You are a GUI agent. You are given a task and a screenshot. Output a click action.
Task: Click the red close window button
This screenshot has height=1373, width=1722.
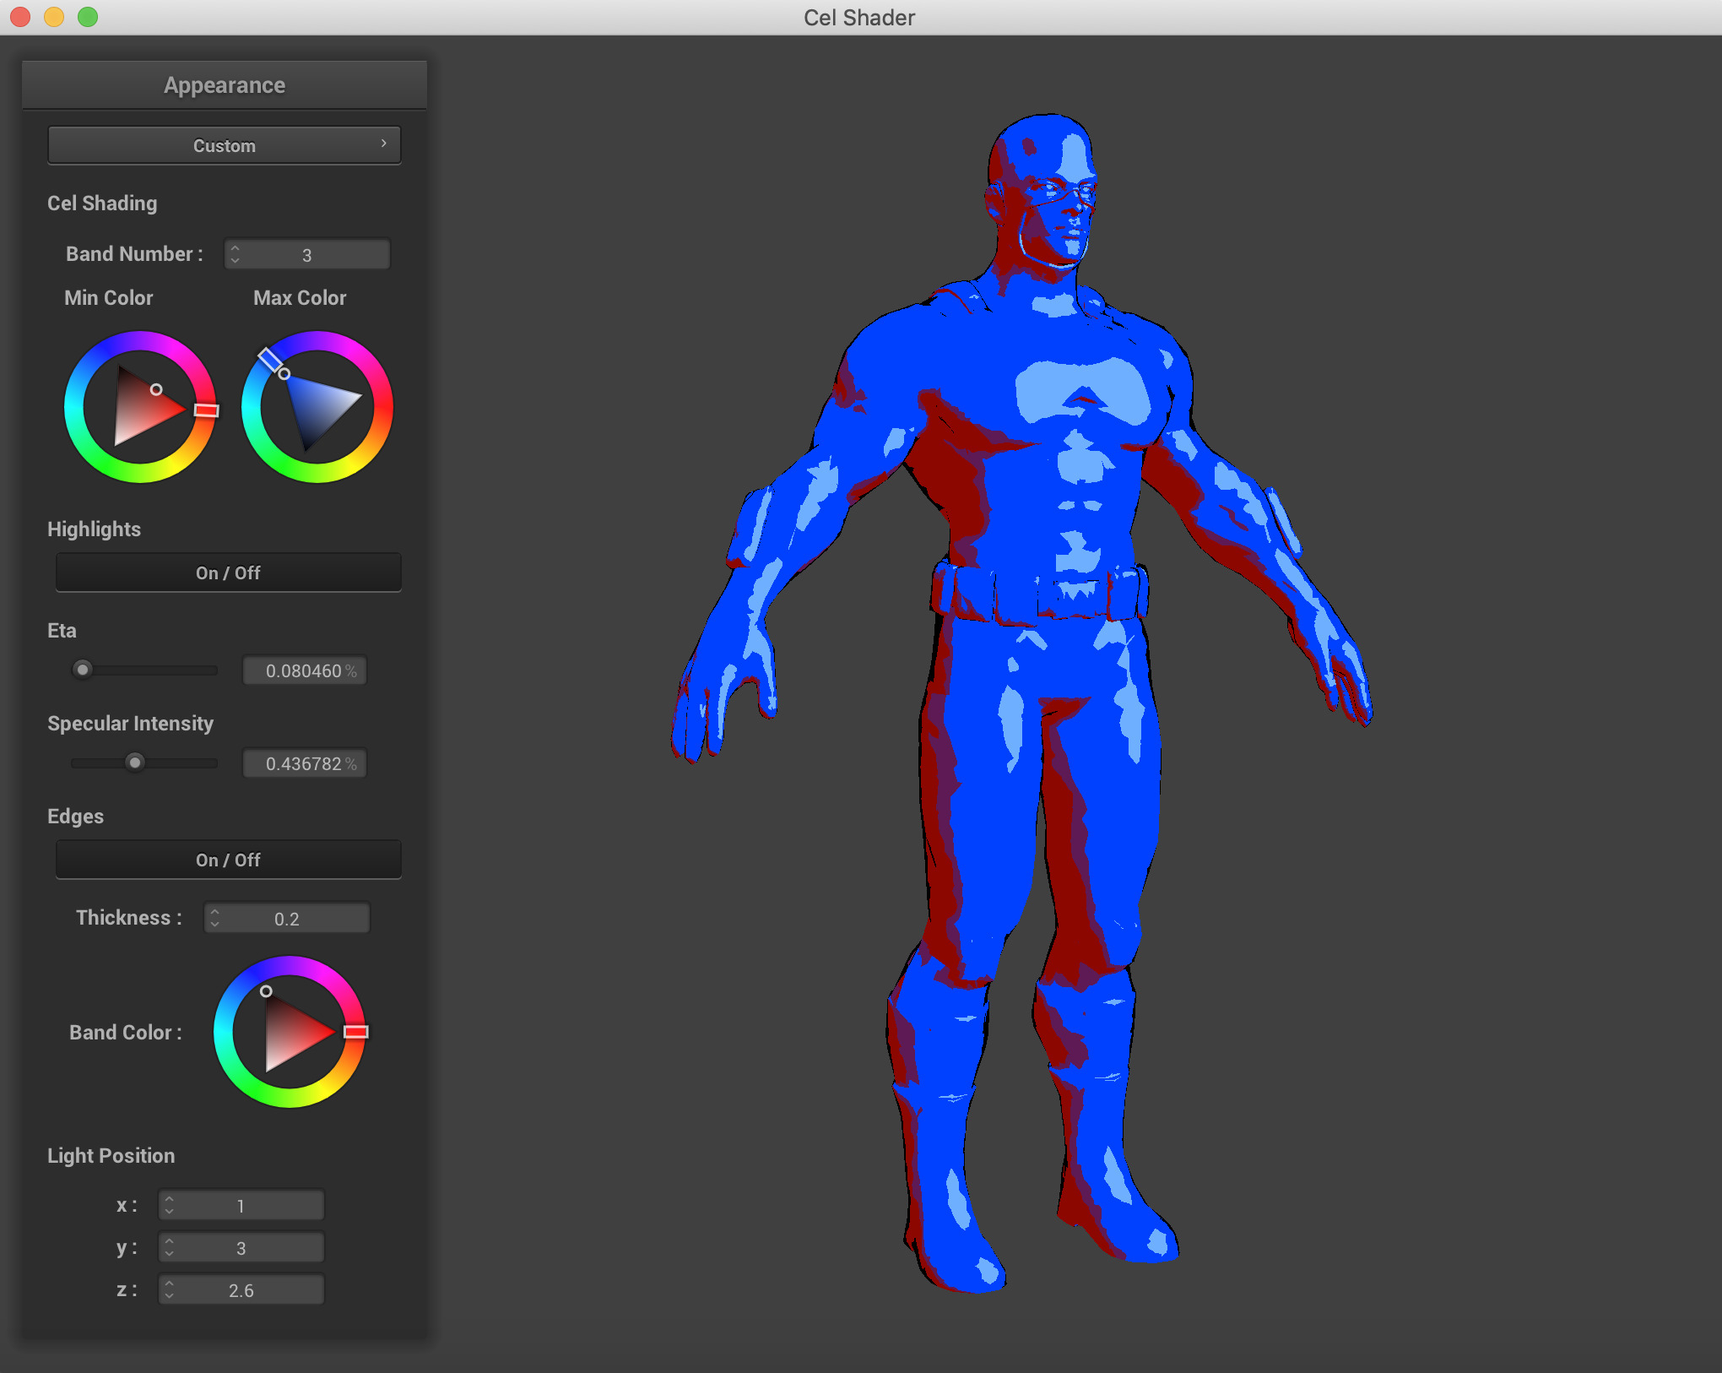pos(20,17)
